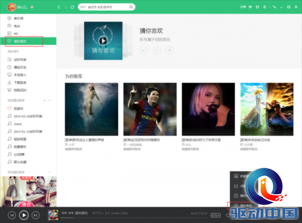Collapse the collected playlists section

coord(50,172)
